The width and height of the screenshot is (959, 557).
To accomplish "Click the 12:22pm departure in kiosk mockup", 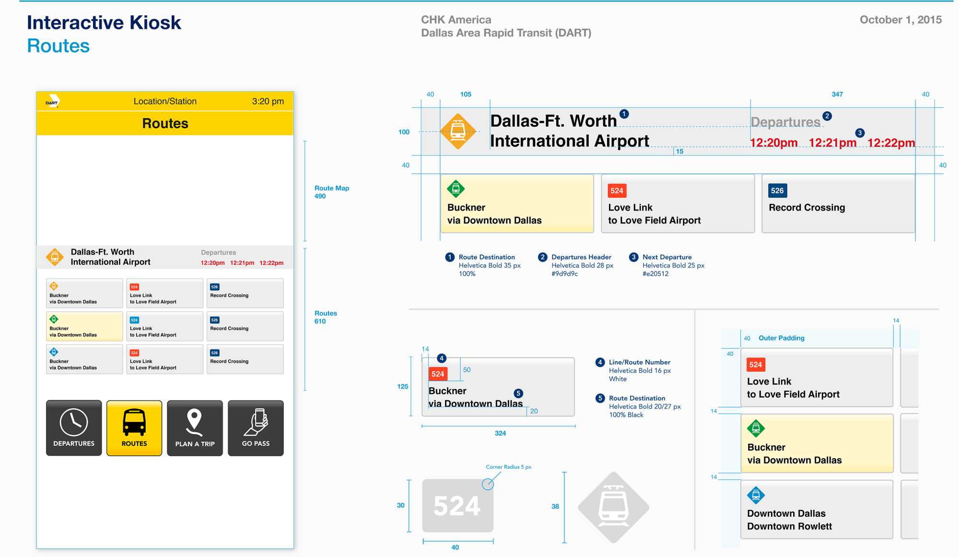I will click(x=271, y=263).
